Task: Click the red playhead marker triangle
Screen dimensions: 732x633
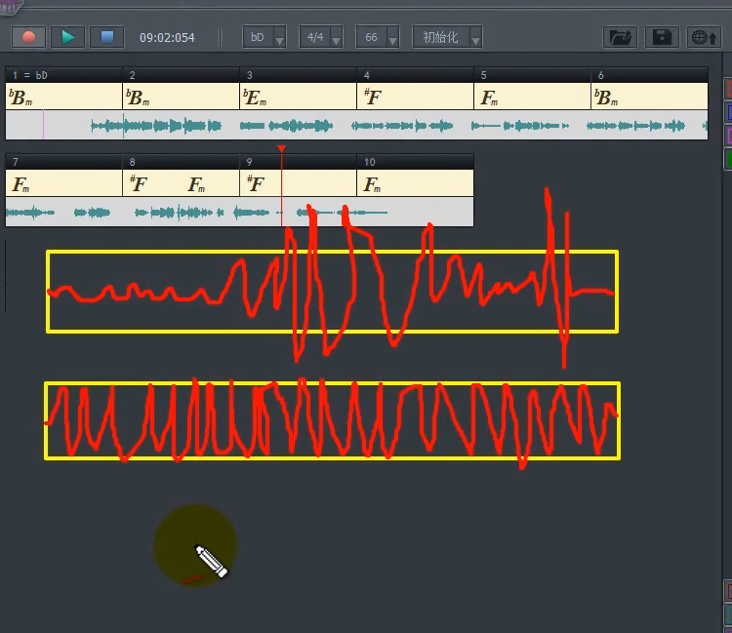Action: coord(281,149)
